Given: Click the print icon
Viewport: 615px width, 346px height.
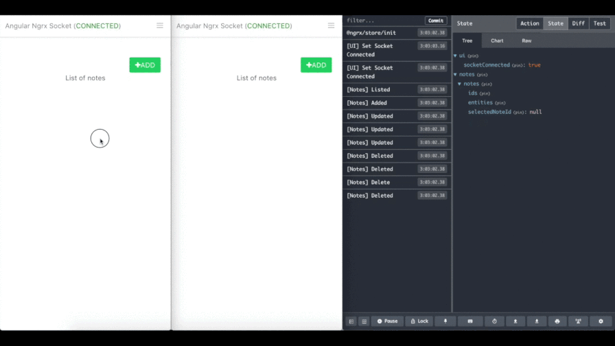Looking at the screenshot, I should (557, 321).
